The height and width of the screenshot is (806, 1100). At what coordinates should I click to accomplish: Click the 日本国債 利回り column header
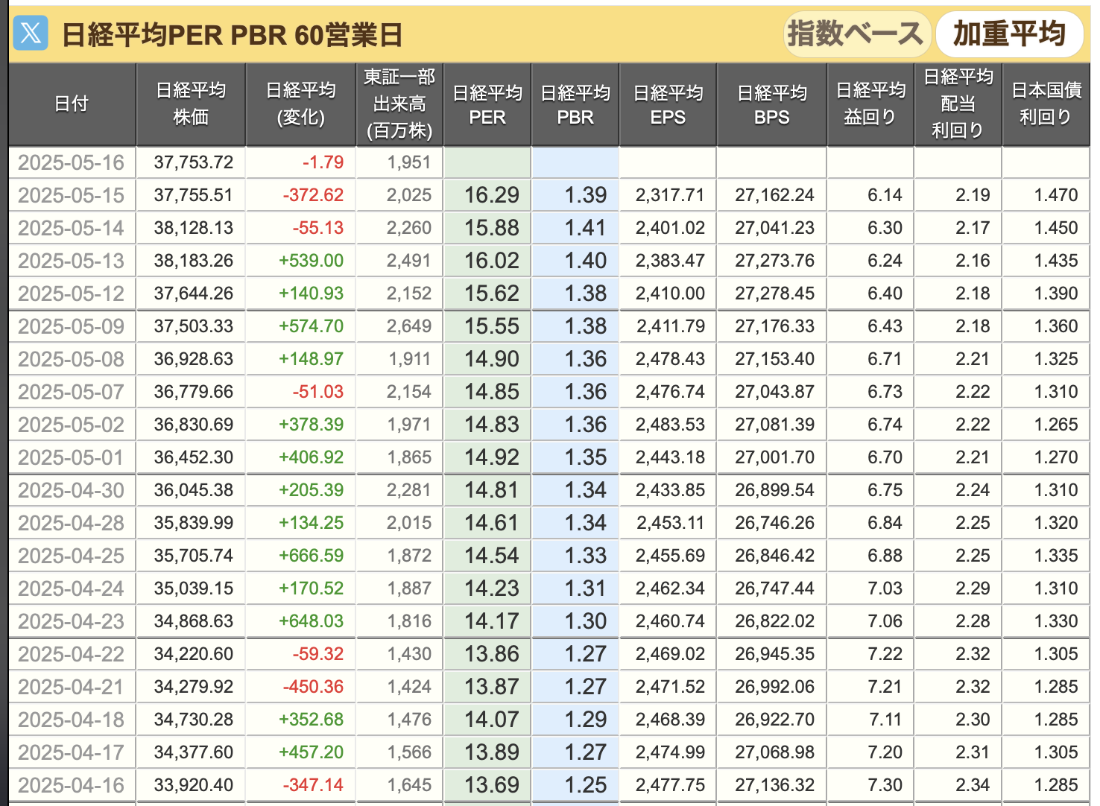(x=1046, y=104)
